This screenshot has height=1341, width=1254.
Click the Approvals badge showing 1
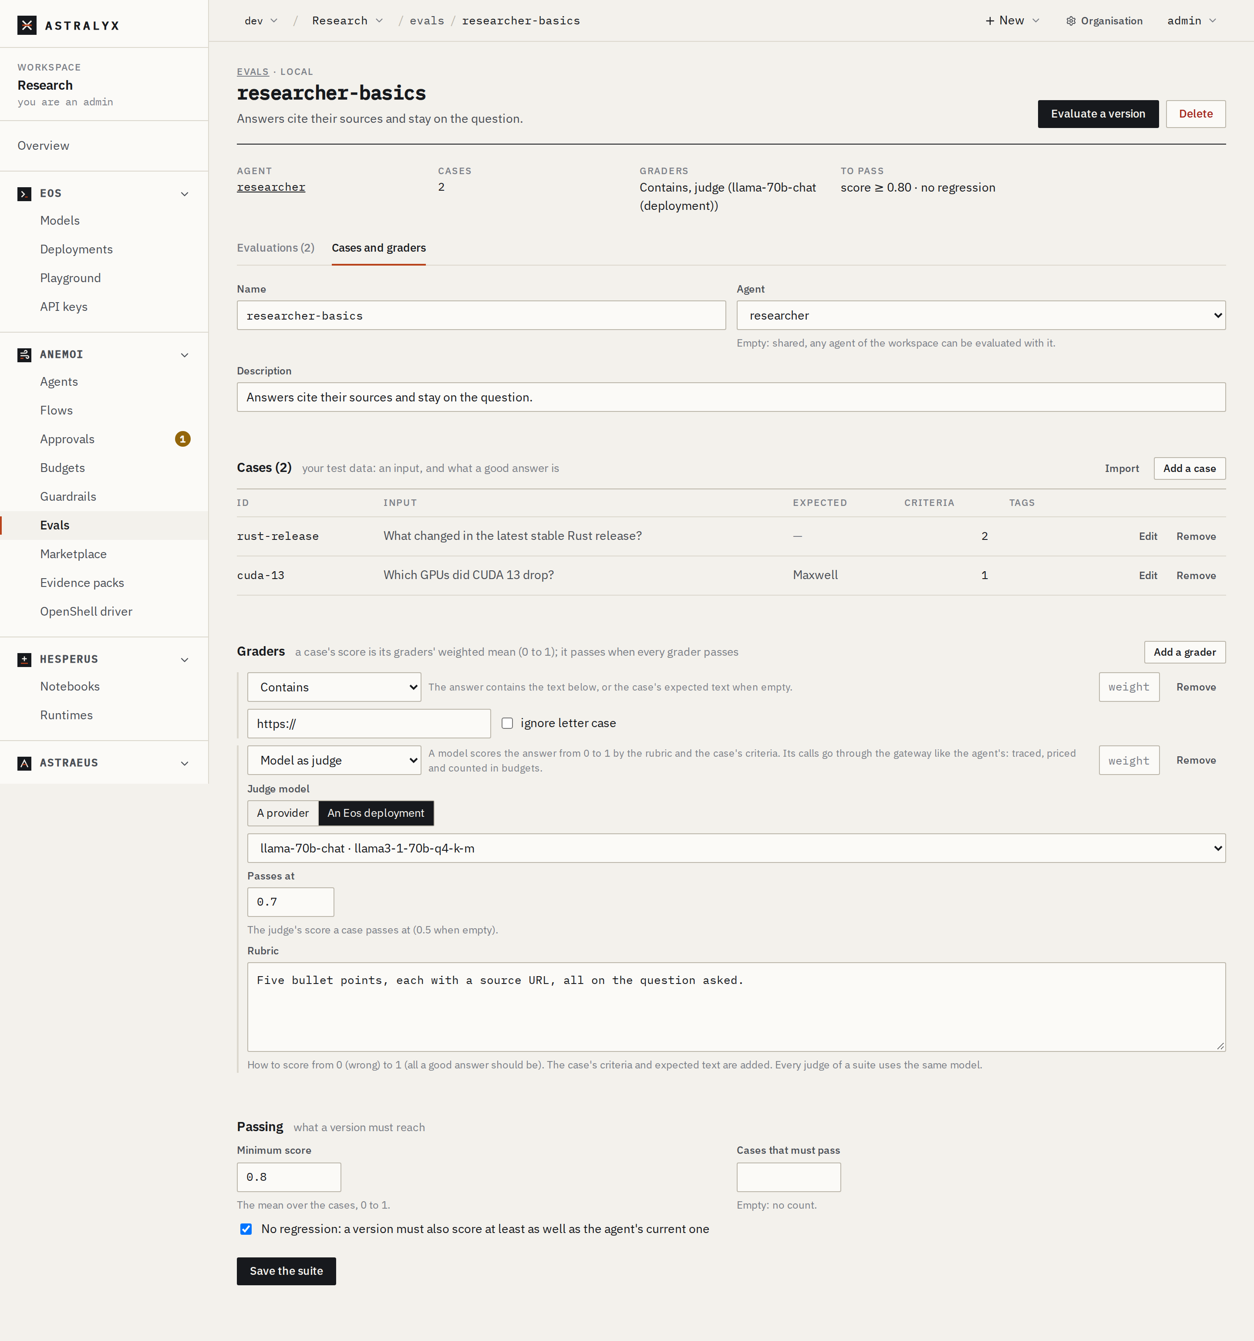(x=183, y=439)
